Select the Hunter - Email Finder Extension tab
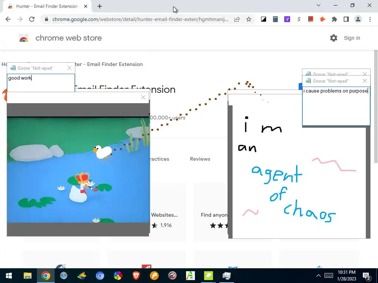This screenshot has width=378, height=283. [47, 7]
